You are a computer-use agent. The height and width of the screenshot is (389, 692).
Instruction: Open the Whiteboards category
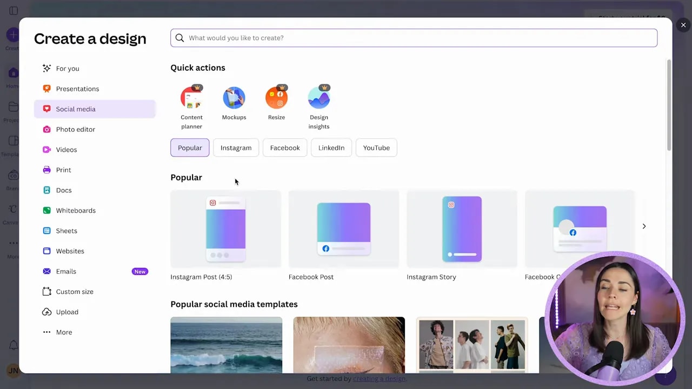pos(76,210)
